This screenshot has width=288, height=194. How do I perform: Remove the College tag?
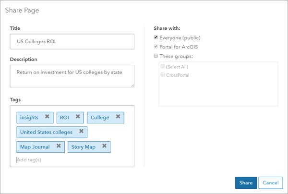point(118,116)
